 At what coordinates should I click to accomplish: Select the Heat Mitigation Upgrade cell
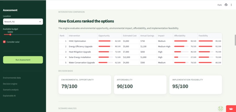coord(83,52)
